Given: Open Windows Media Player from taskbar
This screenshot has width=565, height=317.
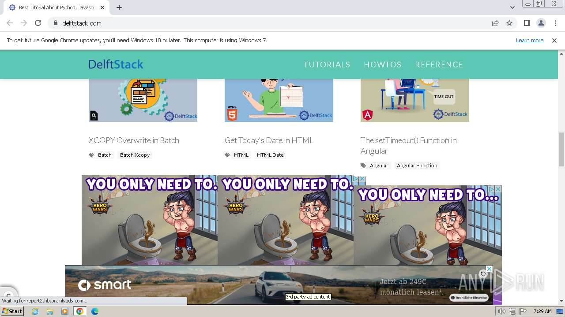Looking at the screenshot, I should click(x=65, y=311).
